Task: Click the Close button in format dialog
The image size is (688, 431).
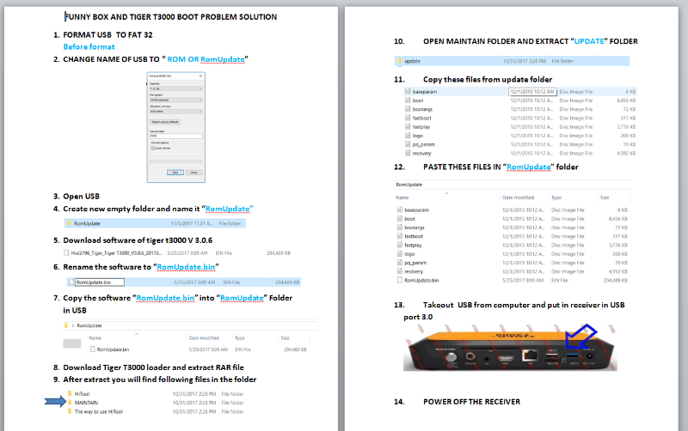Action: (194, 173)
